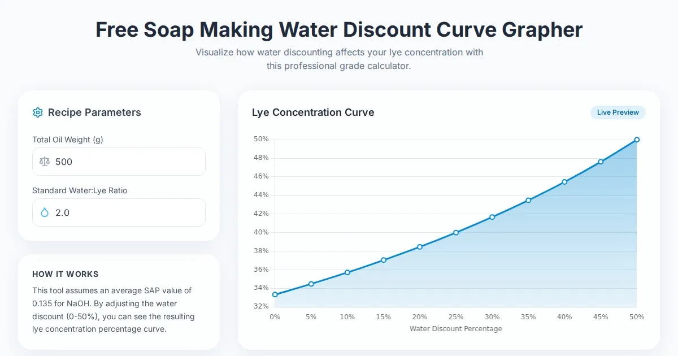The image size is (678, 356).
Task: Click the 15% discount data point
Action: point(383,260)
